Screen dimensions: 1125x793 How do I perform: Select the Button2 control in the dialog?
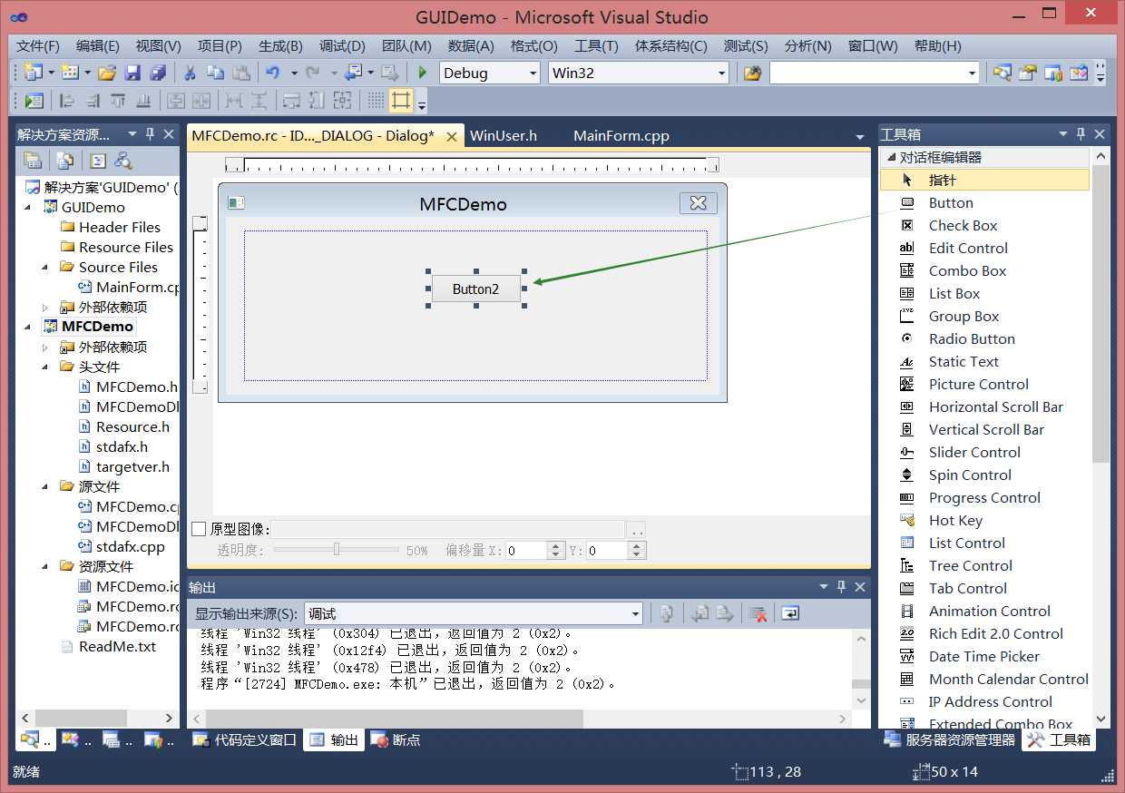pyautogui.click(x=476, y=289)
